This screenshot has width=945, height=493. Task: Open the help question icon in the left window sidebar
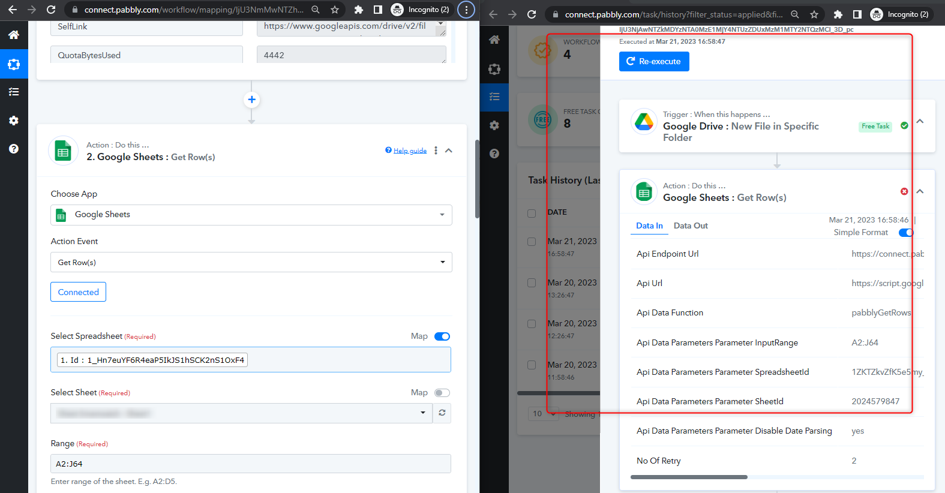coord(14,149)
